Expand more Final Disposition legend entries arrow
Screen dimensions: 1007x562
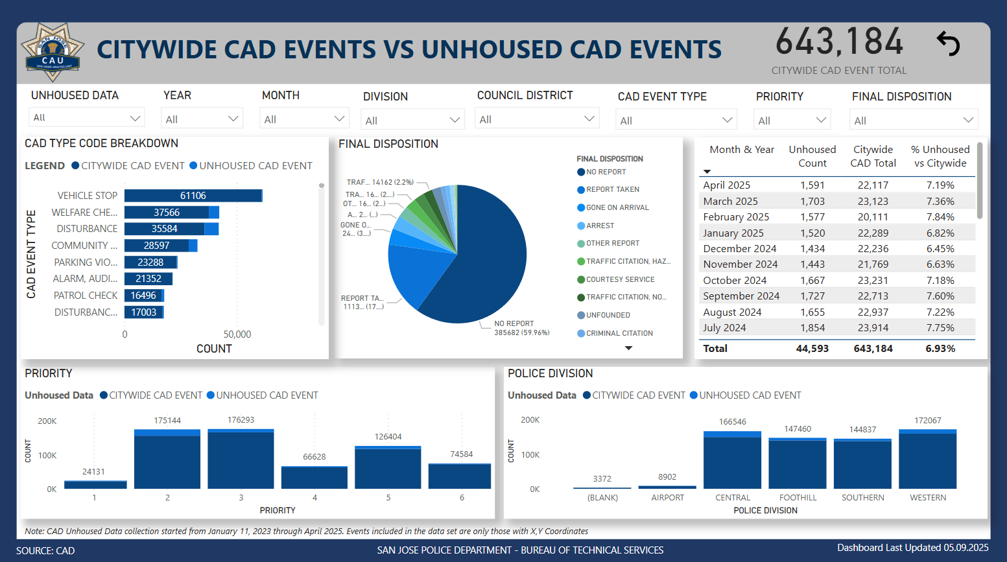point(628,348)
